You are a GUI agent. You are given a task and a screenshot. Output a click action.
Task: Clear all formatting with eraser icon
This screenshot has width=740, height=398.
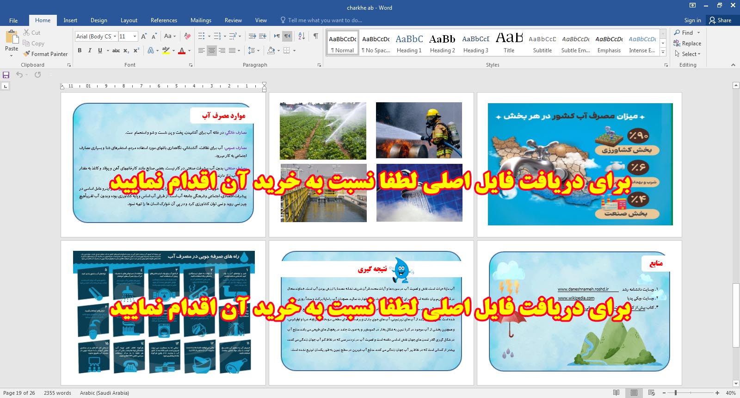tap(187, 36)
